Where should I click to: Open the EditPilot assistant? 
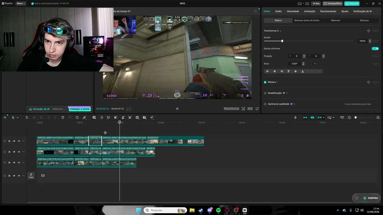coord(370,198)
